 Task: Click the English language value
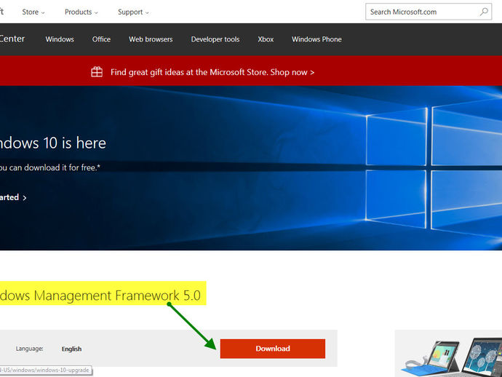tap(71, 349)
